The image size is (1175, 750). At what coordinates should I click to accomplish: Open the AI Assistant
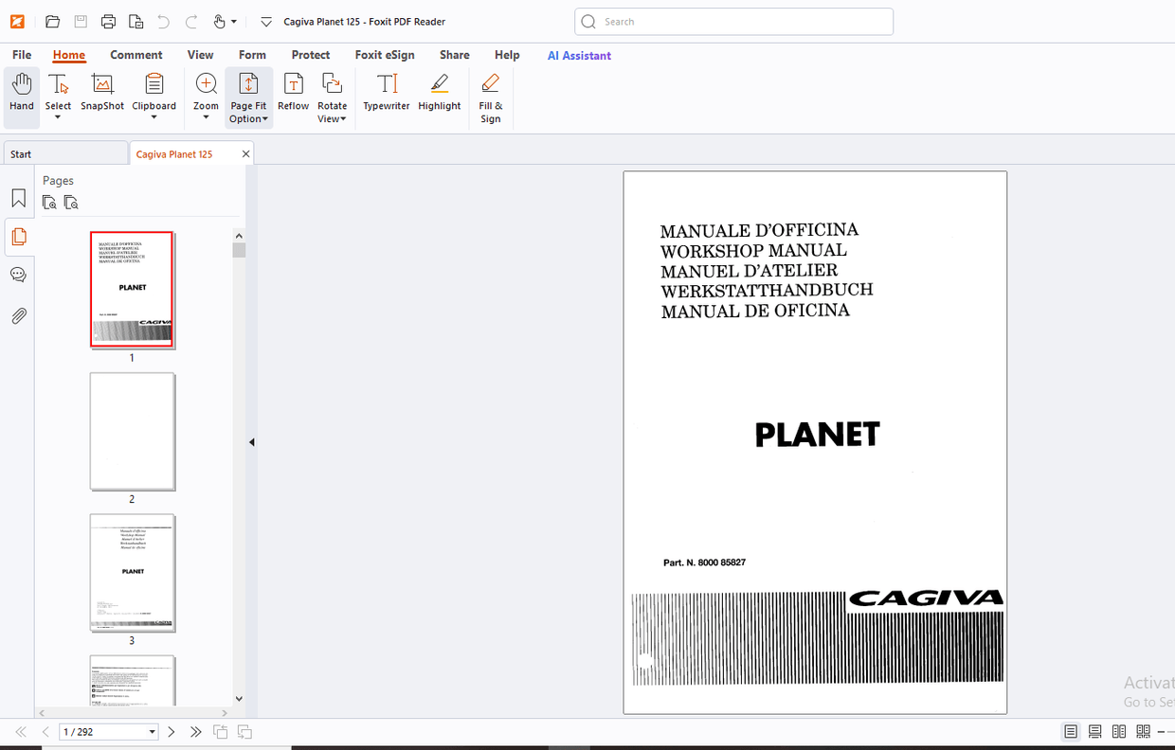click(x=578, y=55)
